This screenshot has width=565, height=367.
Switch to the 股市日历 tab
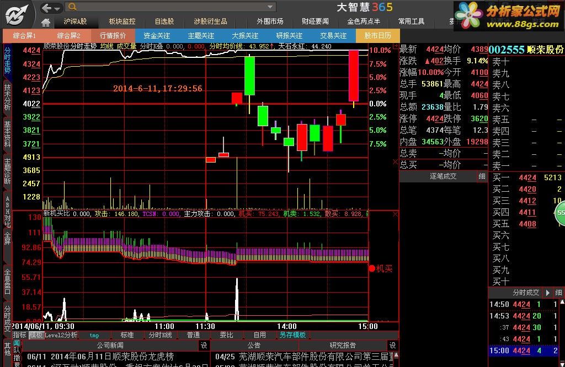point(377,36)
